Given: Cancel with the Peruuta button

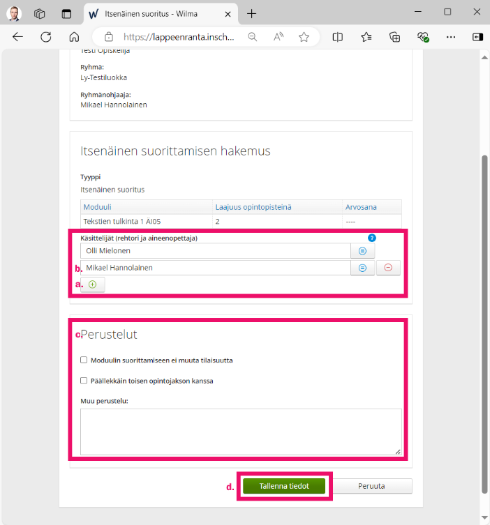Looking at the screenshot, I should point(371,486).
